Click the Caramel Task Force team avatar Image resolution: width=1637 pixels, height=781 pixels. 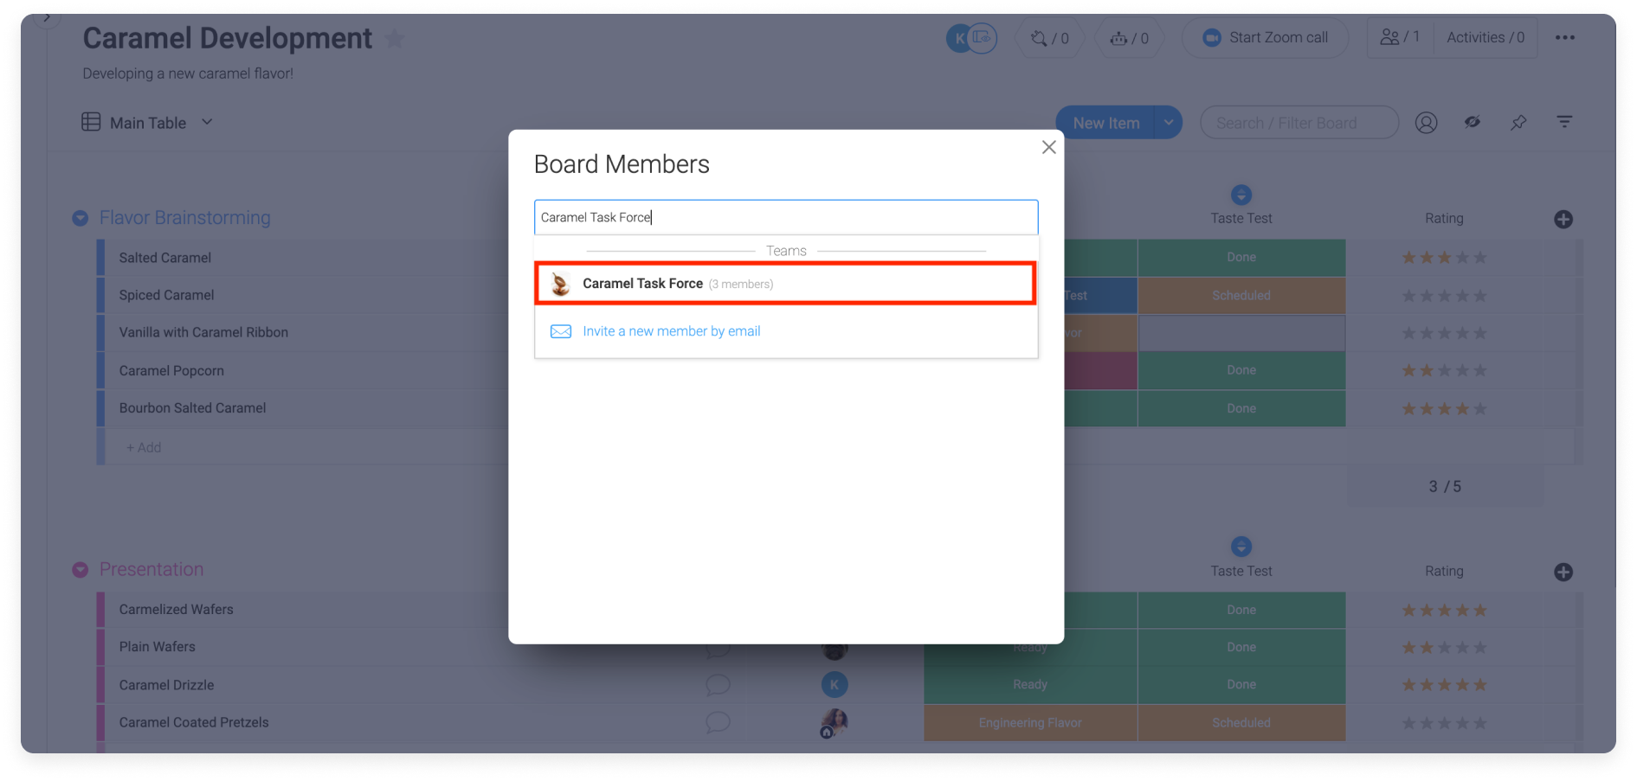(x=561, y=284)
